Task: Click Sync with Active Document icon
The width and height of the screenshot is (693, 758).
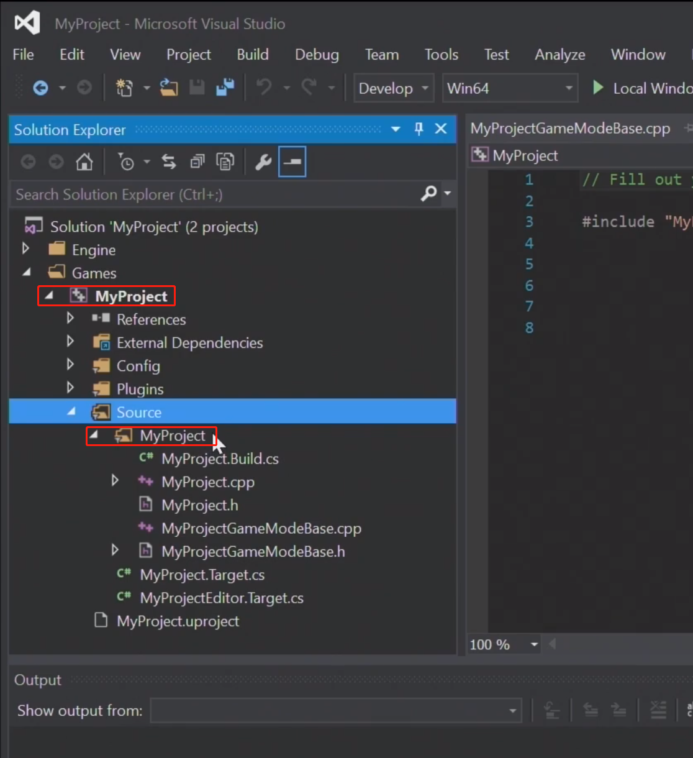Action: [x=169, y=162]
